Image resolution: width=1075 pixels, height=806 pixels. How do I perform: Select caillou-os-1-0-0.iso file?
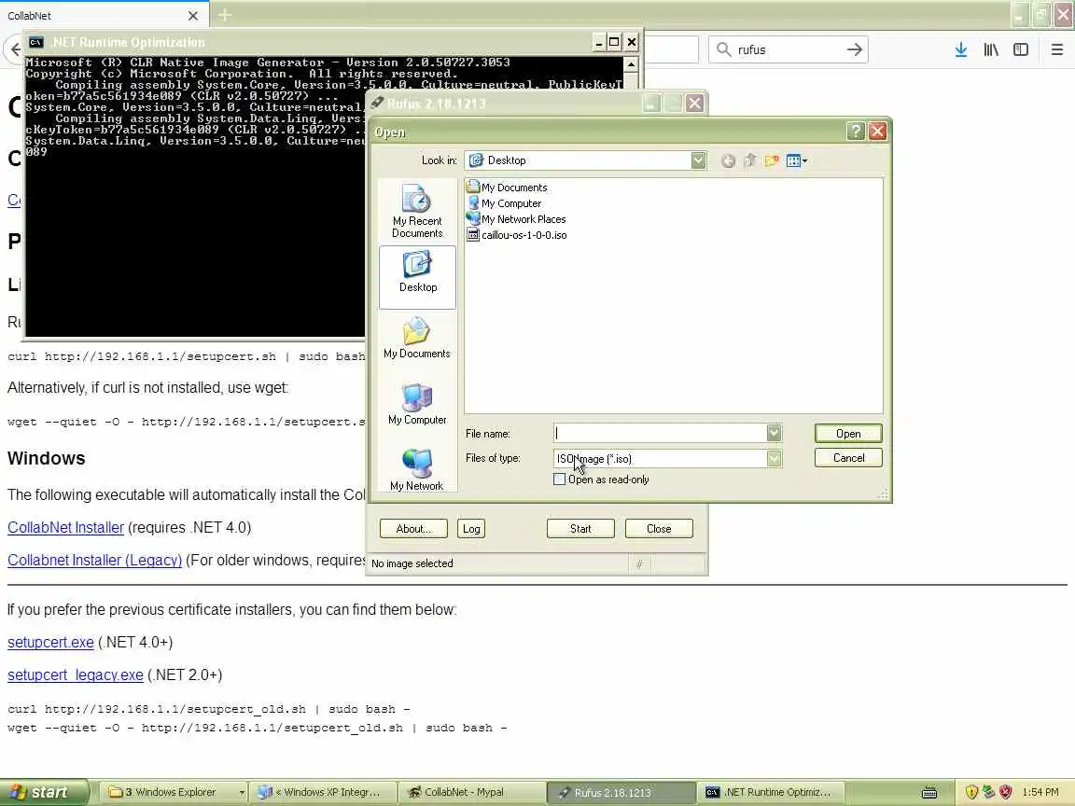[517, 234]
